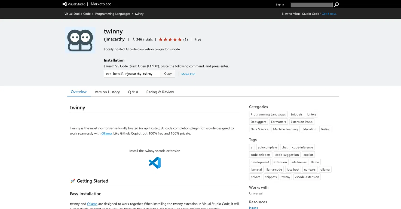Switch to Version History tab
The image size is (401, 209).
(107, 92)
